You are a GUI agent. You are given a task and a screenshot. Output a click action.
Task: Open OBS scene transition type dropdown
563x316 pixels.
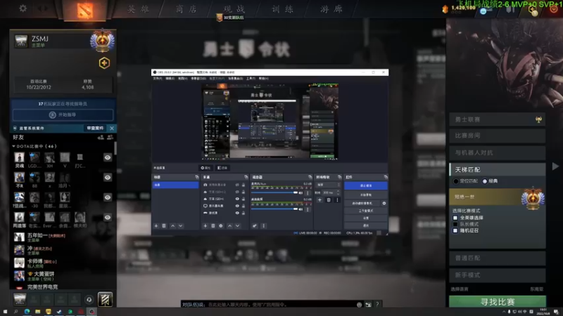328,185
